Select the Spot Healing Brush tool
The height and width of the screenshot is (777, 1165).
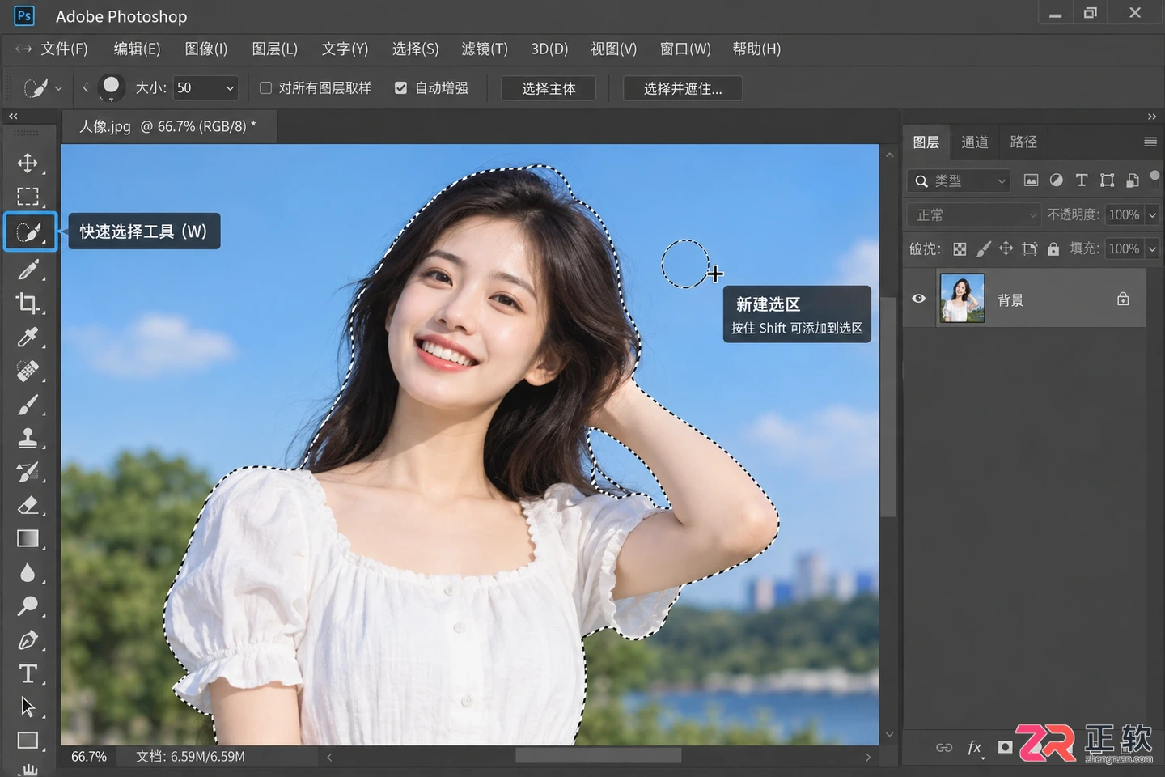(x=28, y=371)
